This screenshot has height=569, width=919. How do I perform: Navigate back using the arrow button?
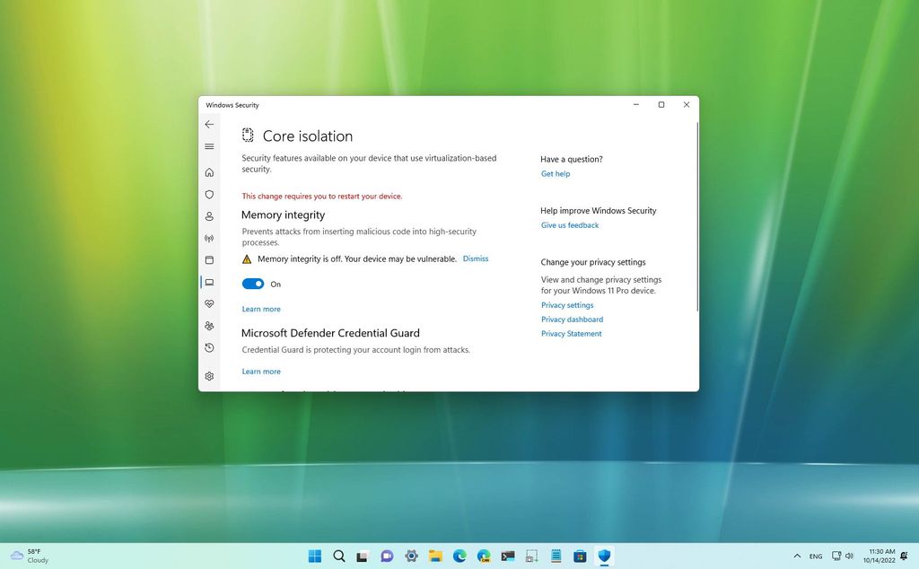point(209,124)
